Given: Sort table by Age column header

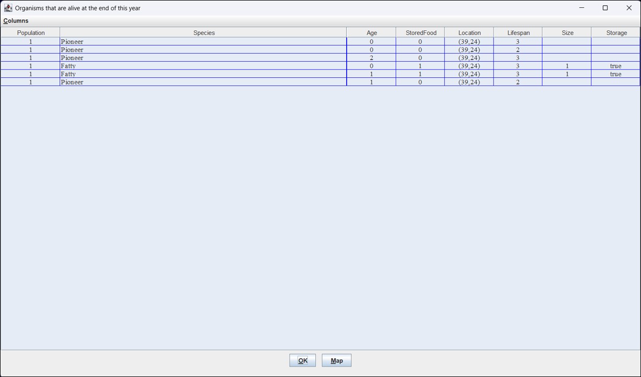Looking at the screenshot, I should (371, 33).
